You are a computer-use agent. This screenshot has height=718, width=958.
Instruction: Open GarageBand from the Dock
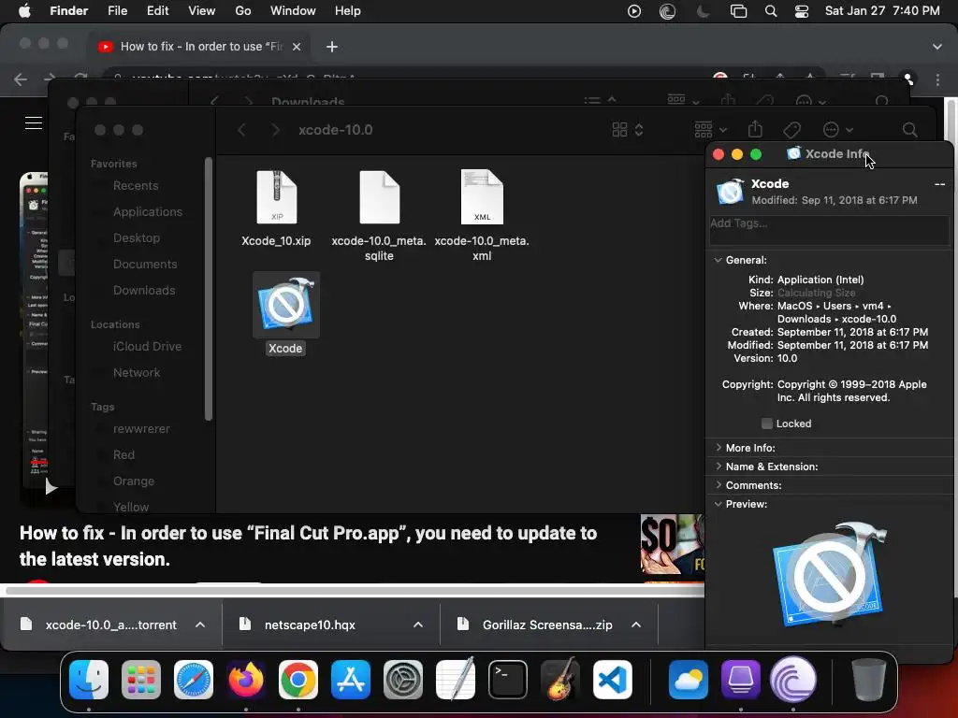(560, 679)
